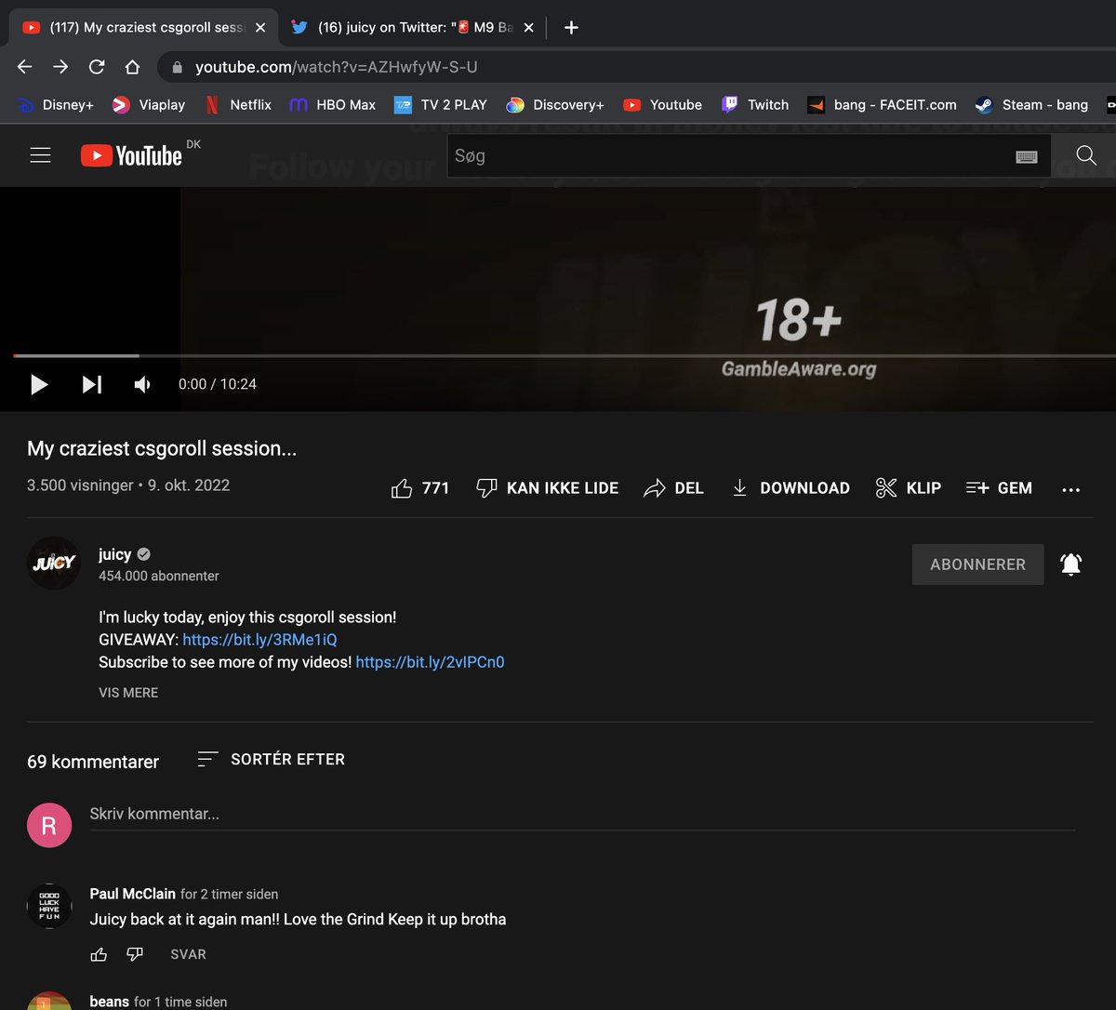Viewport: 1116px width, 1010px height.
Task: Open the YouTube hamburger guide menu
Action: click(40, 155)
